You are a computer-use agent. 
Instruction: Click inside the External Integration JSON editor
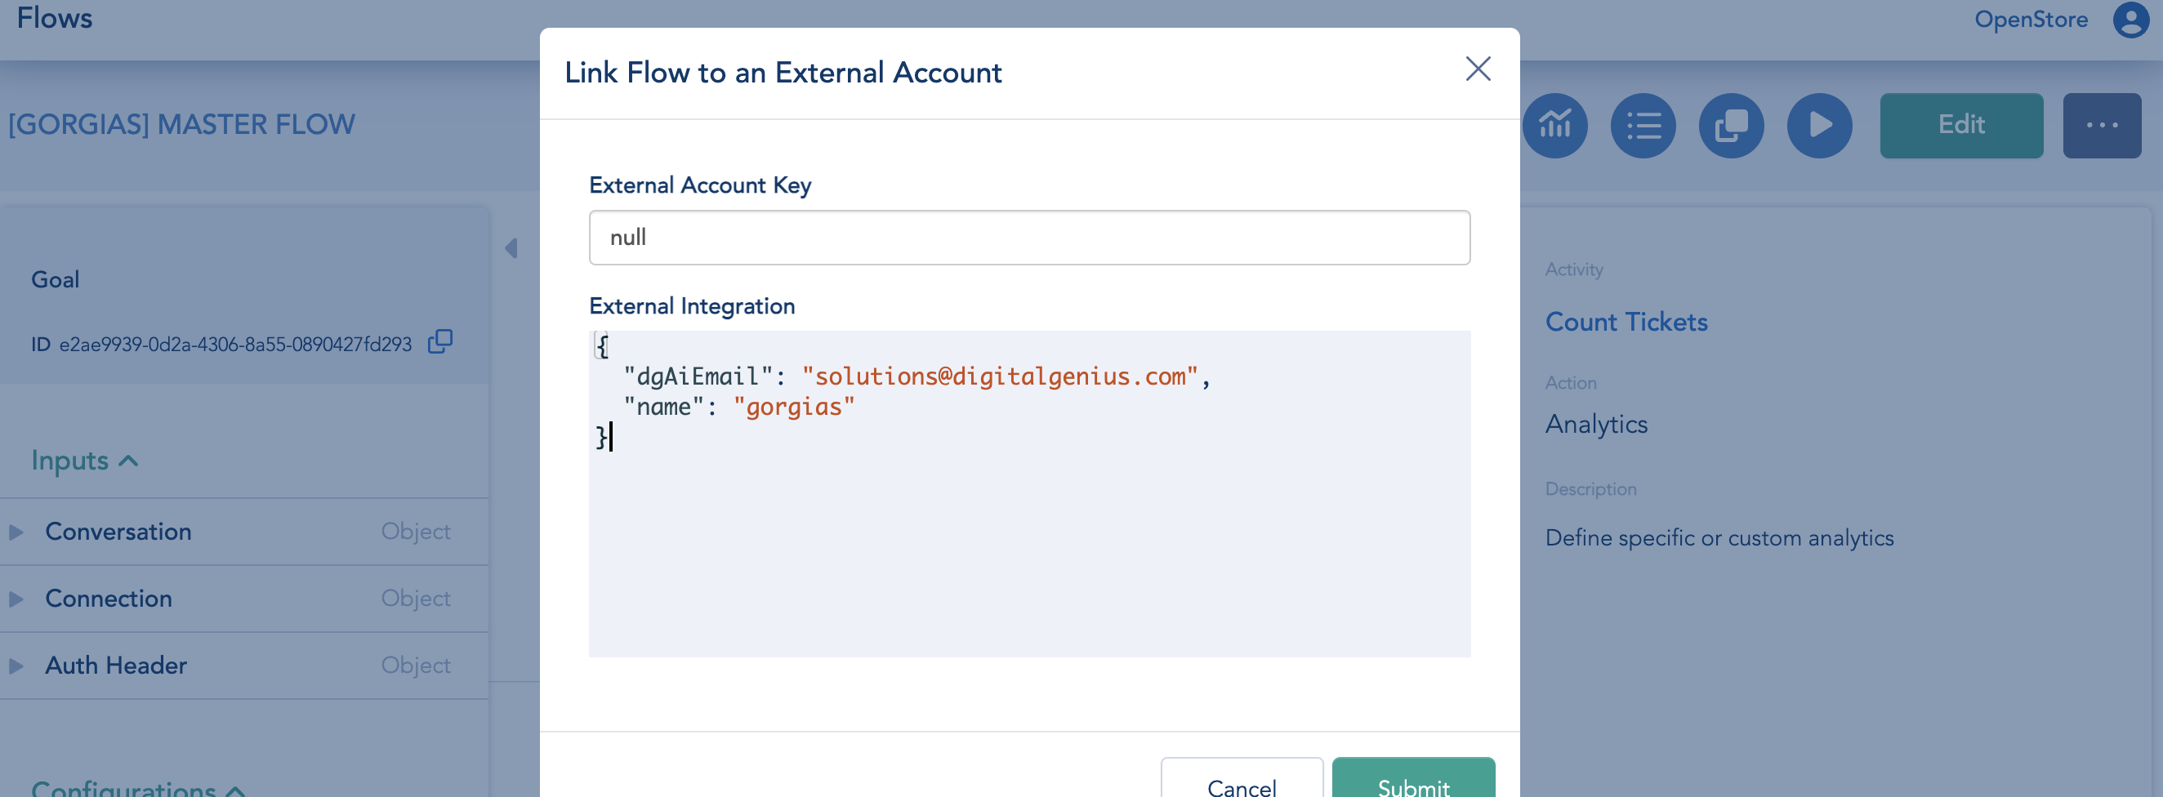click(1029, 494)
